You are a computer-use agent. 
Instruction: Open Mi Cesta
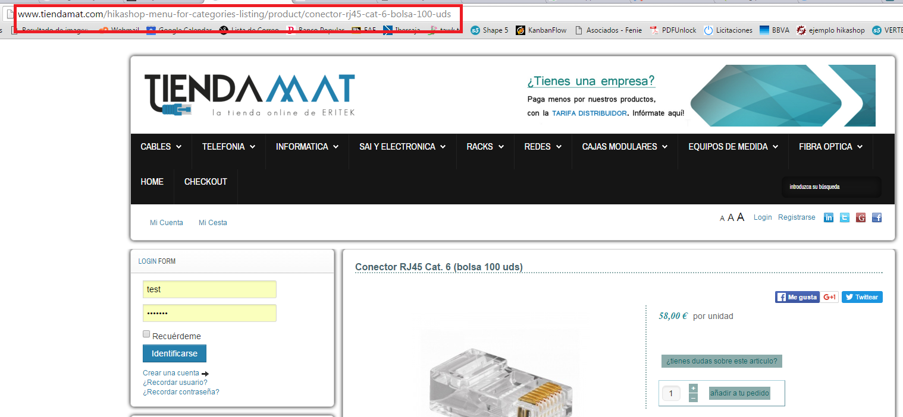coord(213,223)
